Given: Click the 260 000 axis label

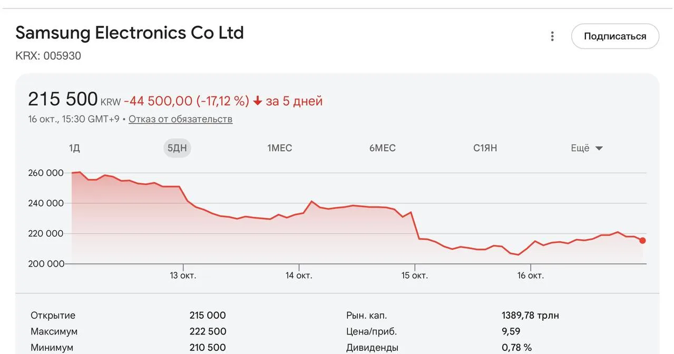Looking at the screenshot, I should 46,173.
